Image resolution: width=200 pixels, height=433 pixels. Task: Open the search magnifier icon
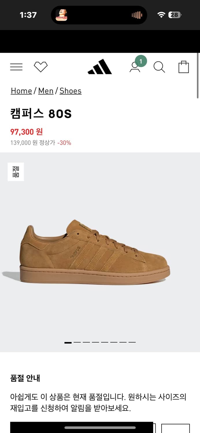pos(159,67)
